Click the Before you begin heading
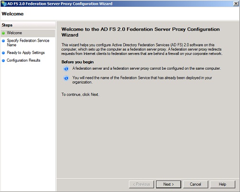Screen dimensions: 240x192 (x=77, y=62)
